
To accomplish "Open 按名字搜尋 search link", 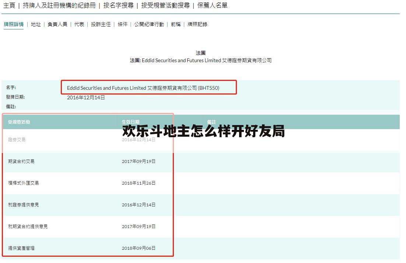I will click(x=118, y=6).
